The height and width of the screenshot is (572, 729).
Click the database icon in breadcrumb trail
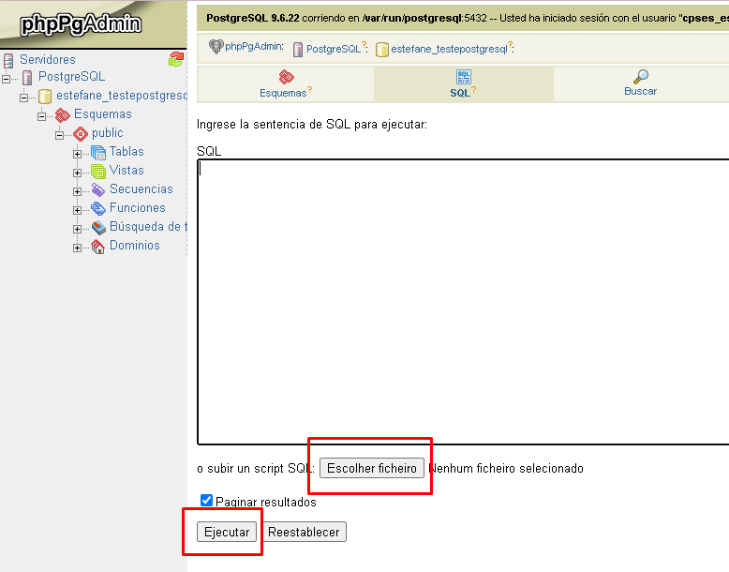(382, 50)
